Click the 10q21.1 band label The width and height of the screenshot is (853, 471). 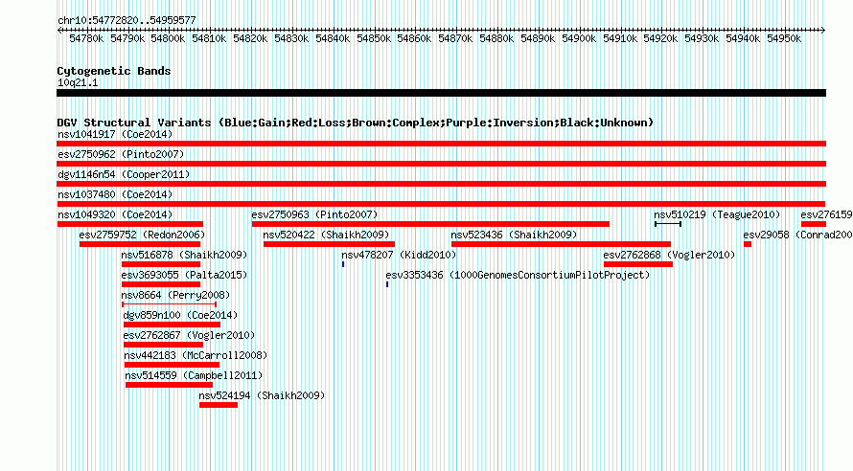click(x=78, y=83)
